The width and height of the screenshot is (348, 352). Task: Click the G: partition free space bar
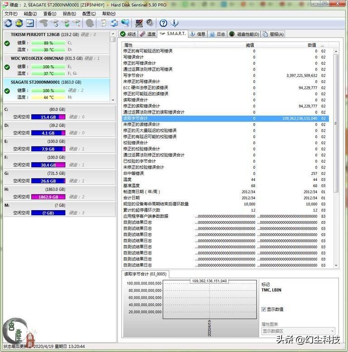coord(48,181)
